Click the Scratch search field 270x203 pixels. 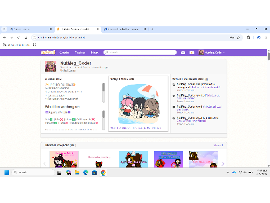[x=140, y=52]
